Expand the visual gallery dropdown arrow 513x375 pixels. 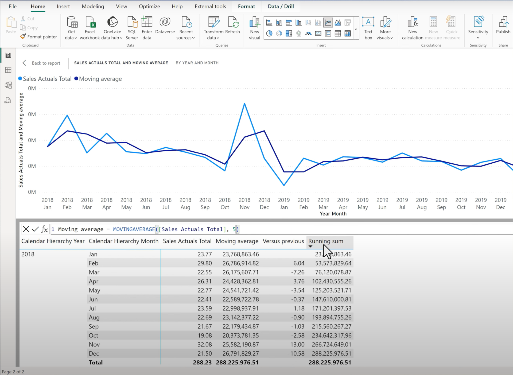356,29
